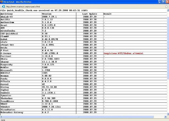Click the horizontal scrollbar right arrow
Viewport: 169px width, 121px height.
(166, 117)
